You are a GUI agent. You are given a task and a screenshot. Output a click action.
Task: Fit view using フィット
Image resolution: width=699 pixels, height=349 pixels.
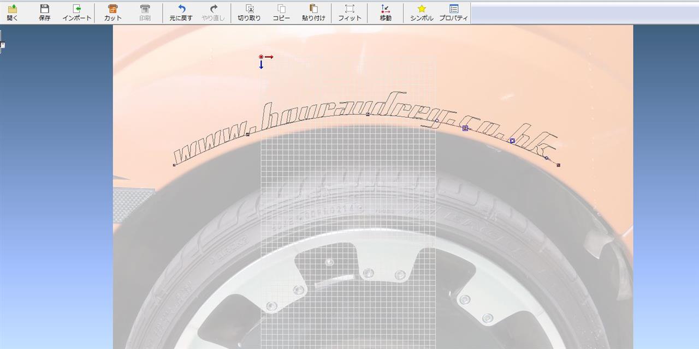(x=349, y=13)
